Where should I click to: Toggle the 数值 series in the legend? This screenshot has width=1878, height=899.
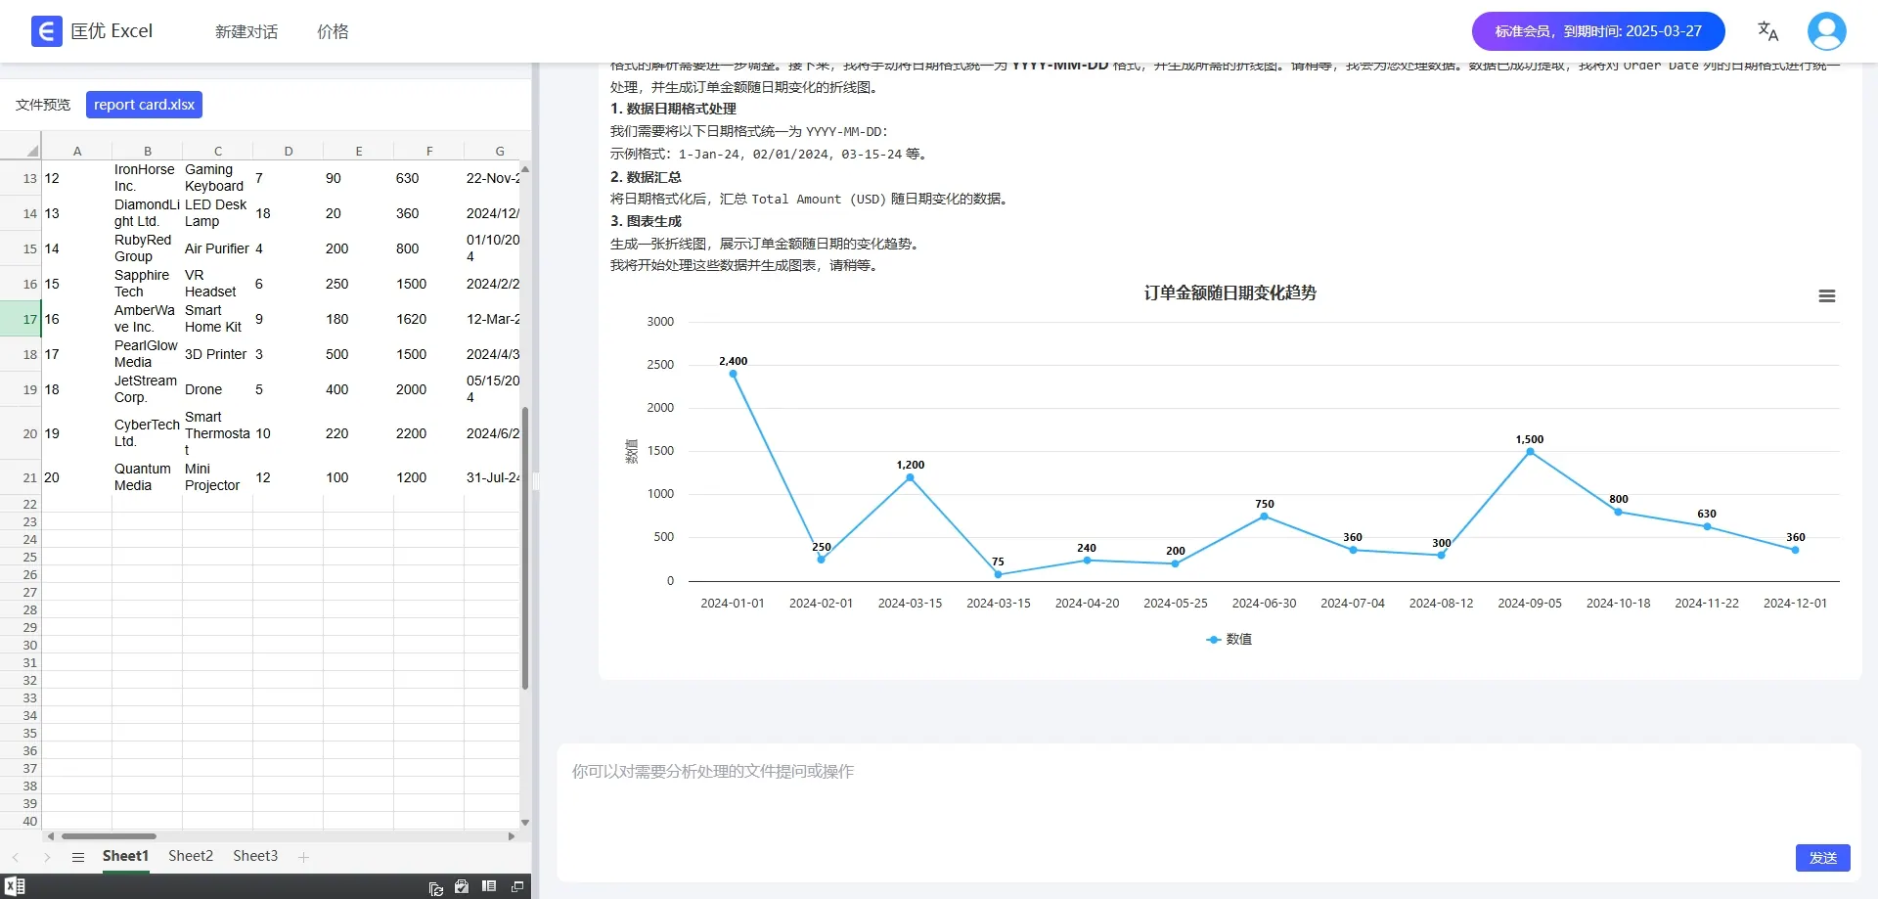1229,639
